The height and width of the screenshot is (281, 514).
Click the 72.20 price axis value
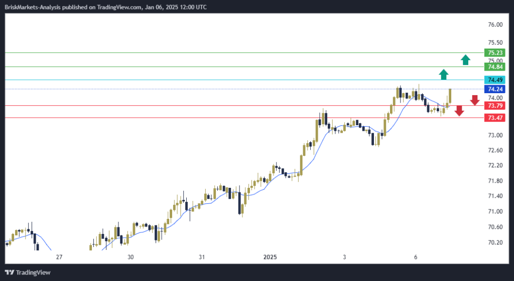[495, 165]
